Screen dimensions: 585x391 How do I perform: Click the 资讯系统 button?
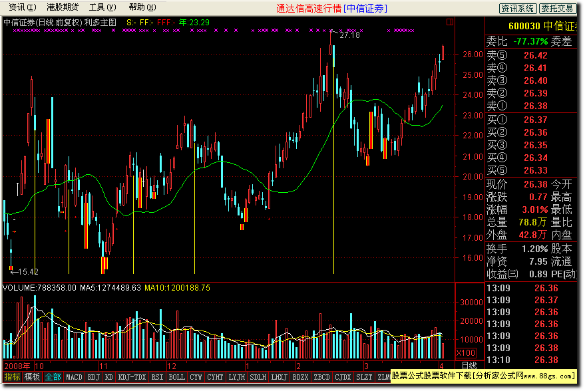[x=518, y=8]
